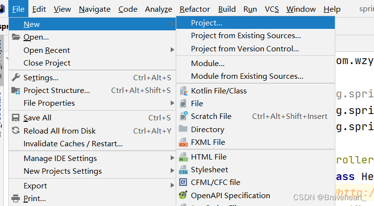
Task: Click the Reload All from Disk icon
Action: (16, 131)
